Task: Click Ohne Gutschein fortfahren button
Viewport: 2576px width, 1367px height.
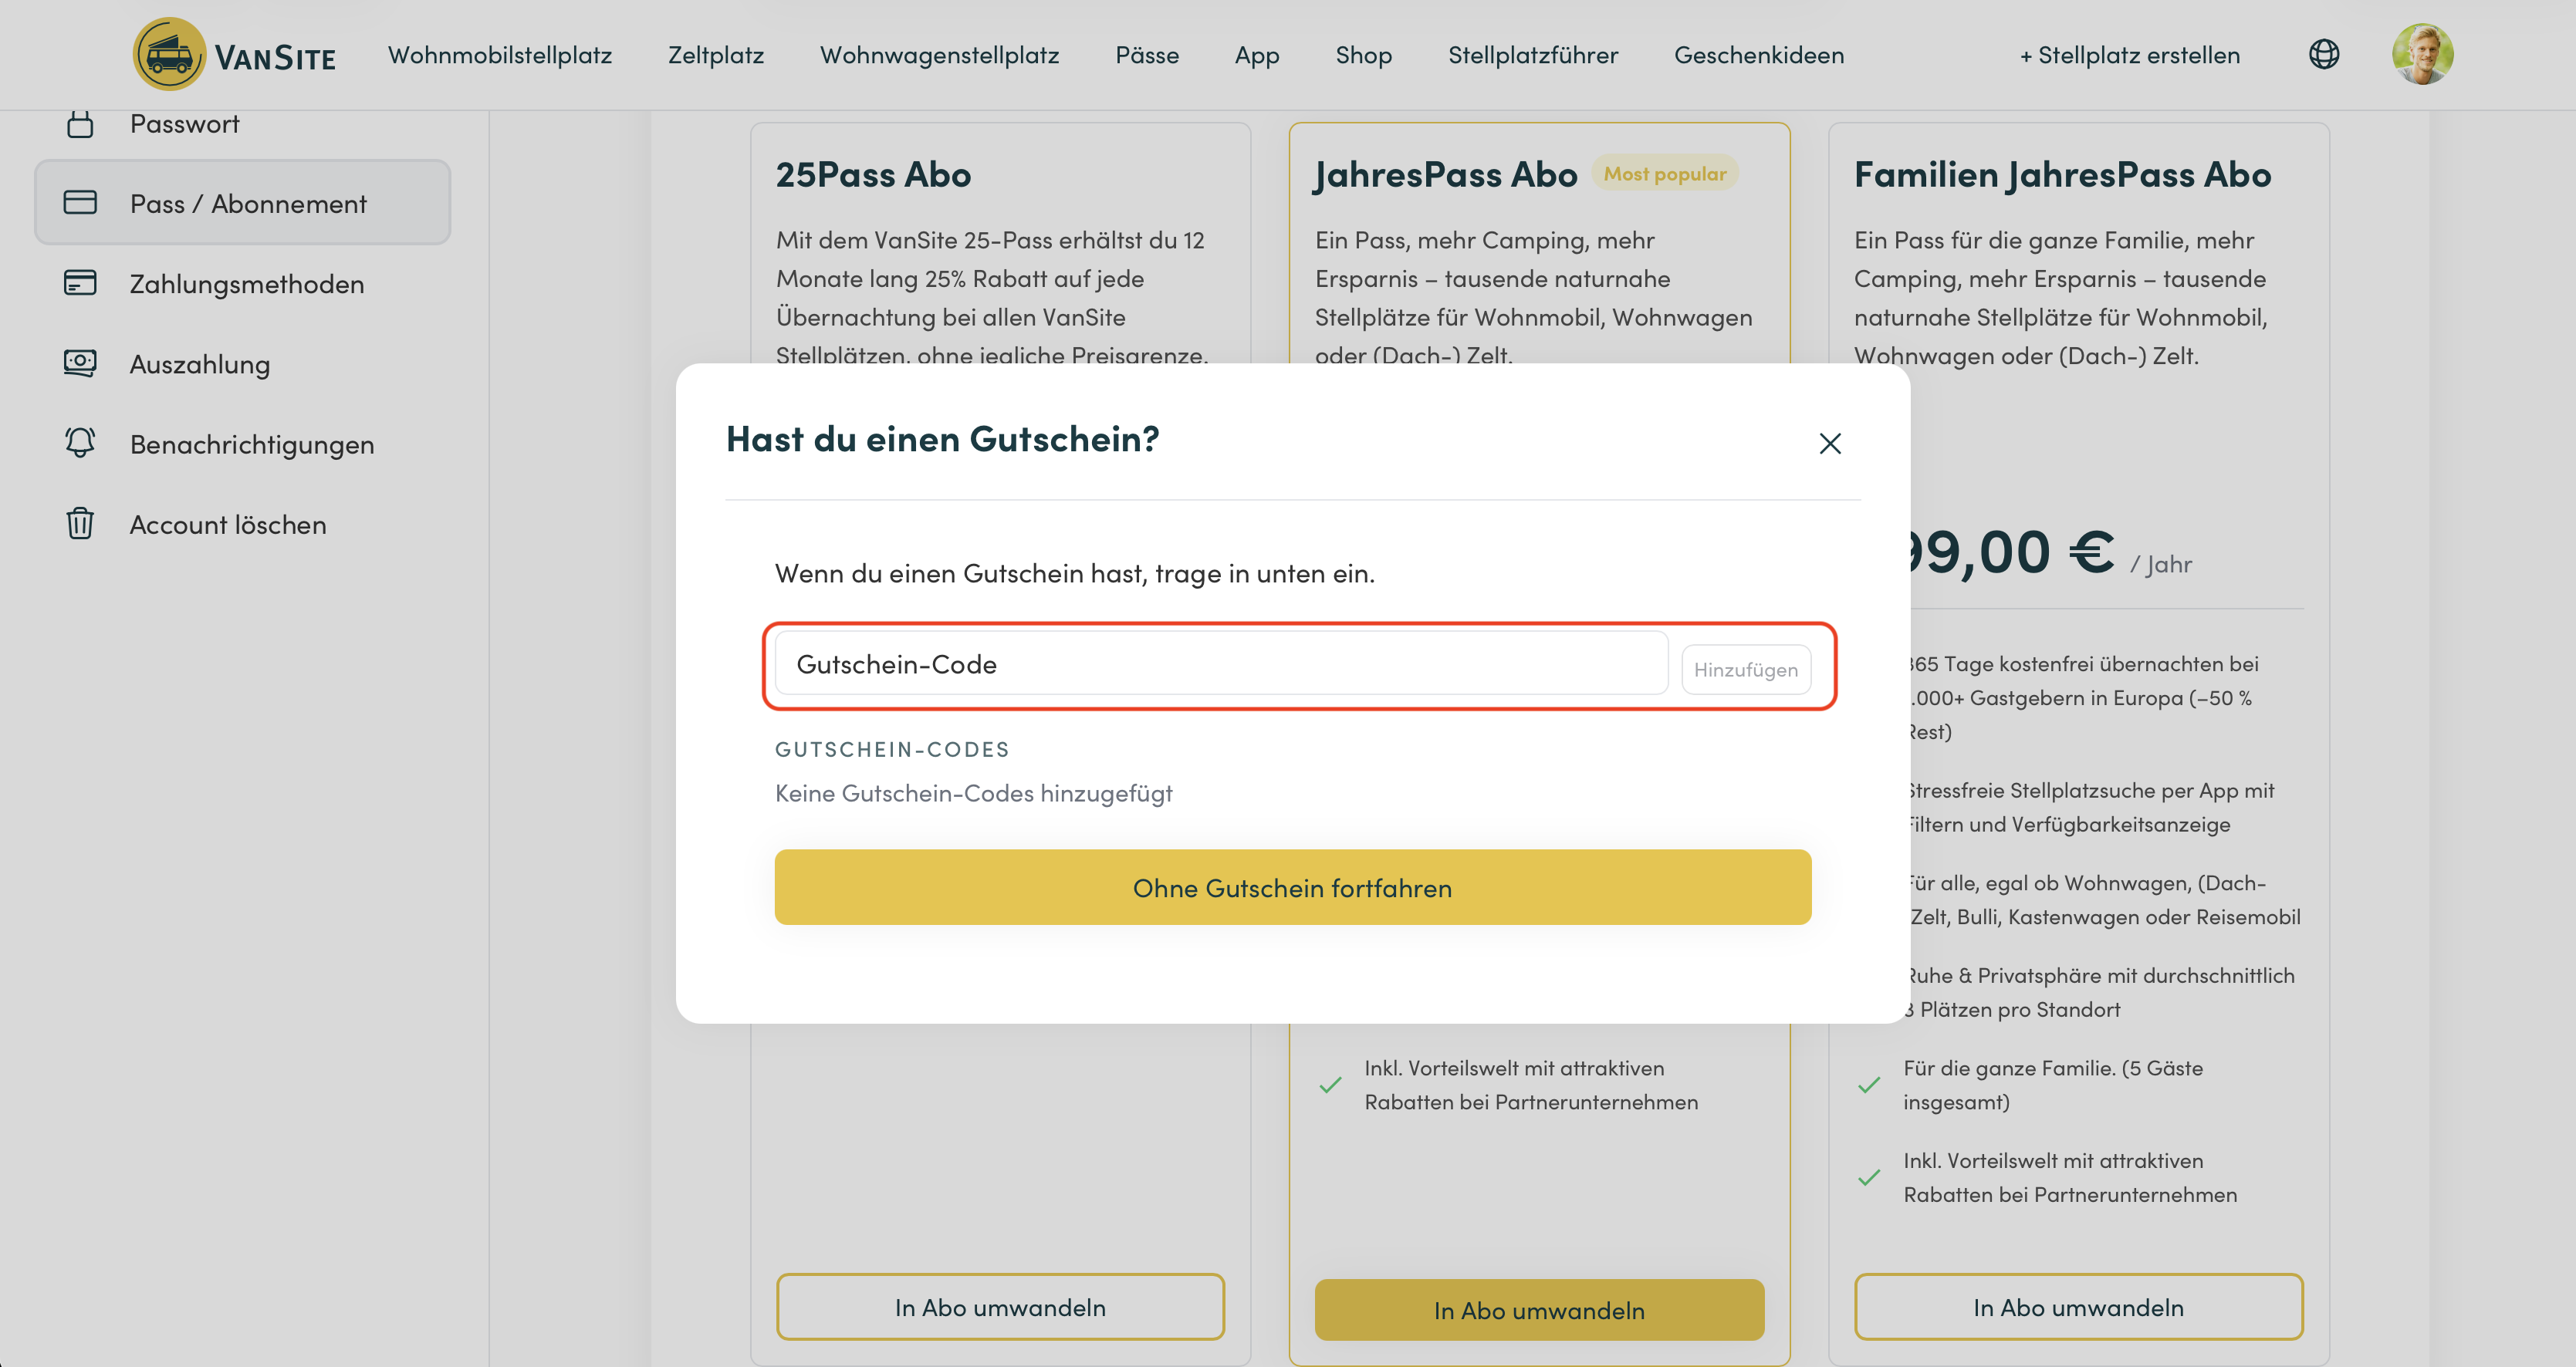Action: [x=1292, y=887]
